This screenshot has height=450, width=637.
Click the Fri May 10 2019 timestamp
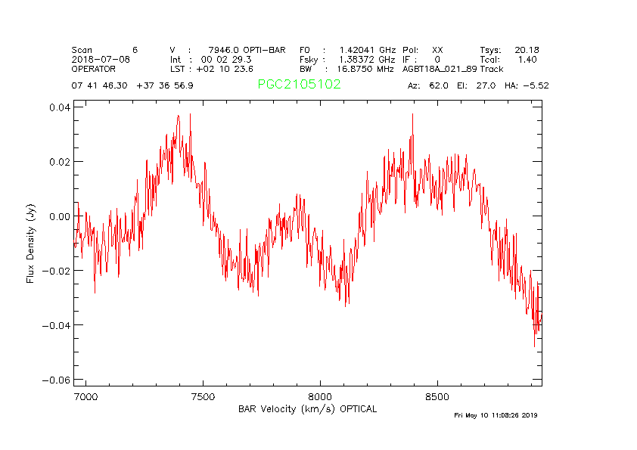[x=496, y=415]
